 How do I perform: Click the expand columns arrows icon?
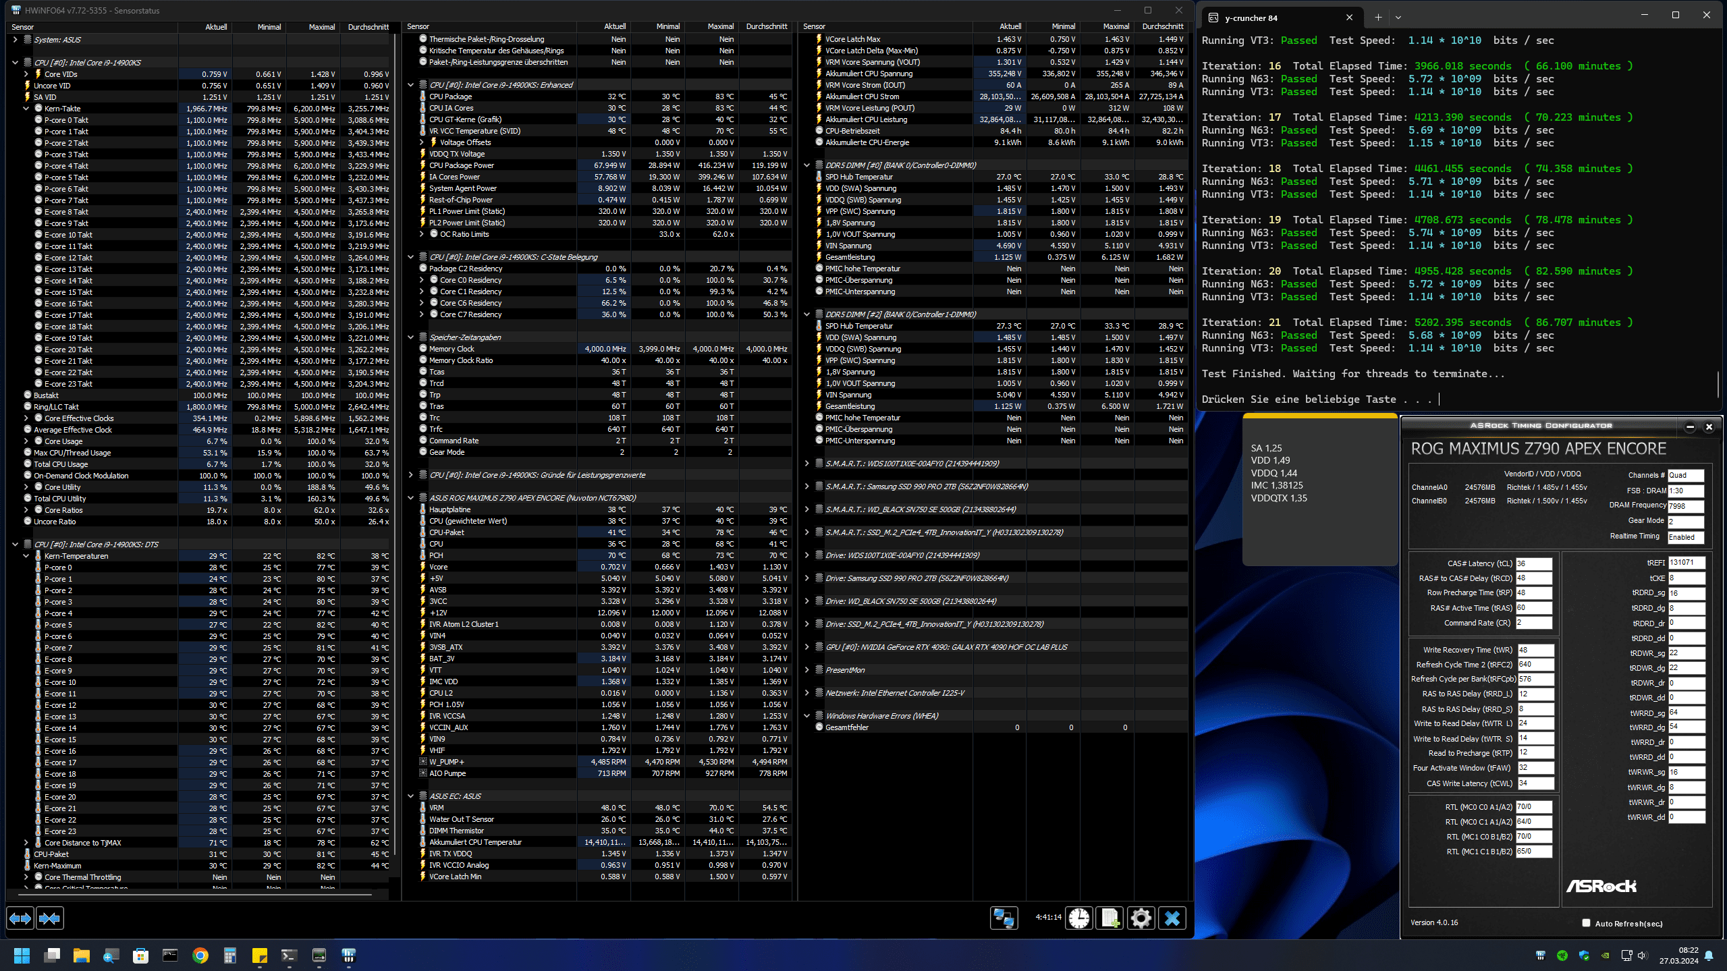coord(20,918)
